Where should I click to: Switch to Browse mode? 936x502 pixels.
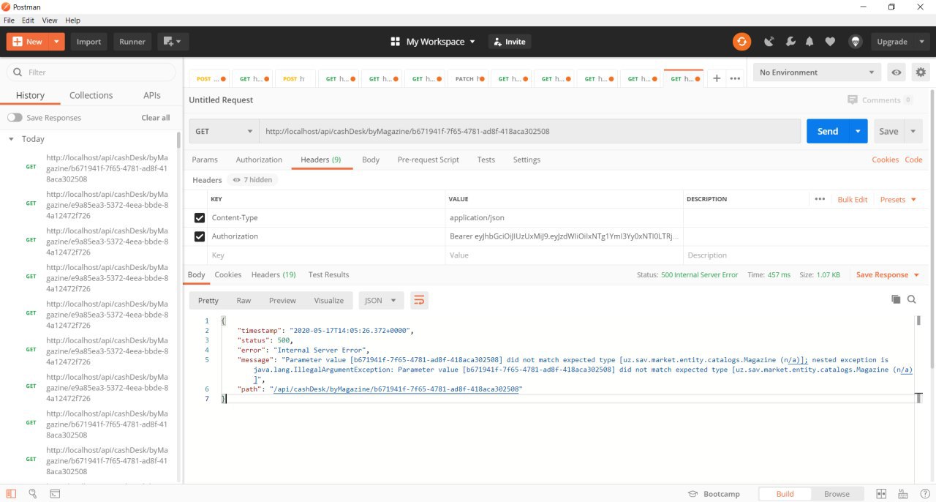[x=837, y=494]
